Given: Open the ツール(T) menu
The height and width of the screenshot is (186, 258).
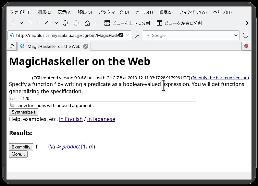Looking at the screenshot, I should (x=144, y=12).
